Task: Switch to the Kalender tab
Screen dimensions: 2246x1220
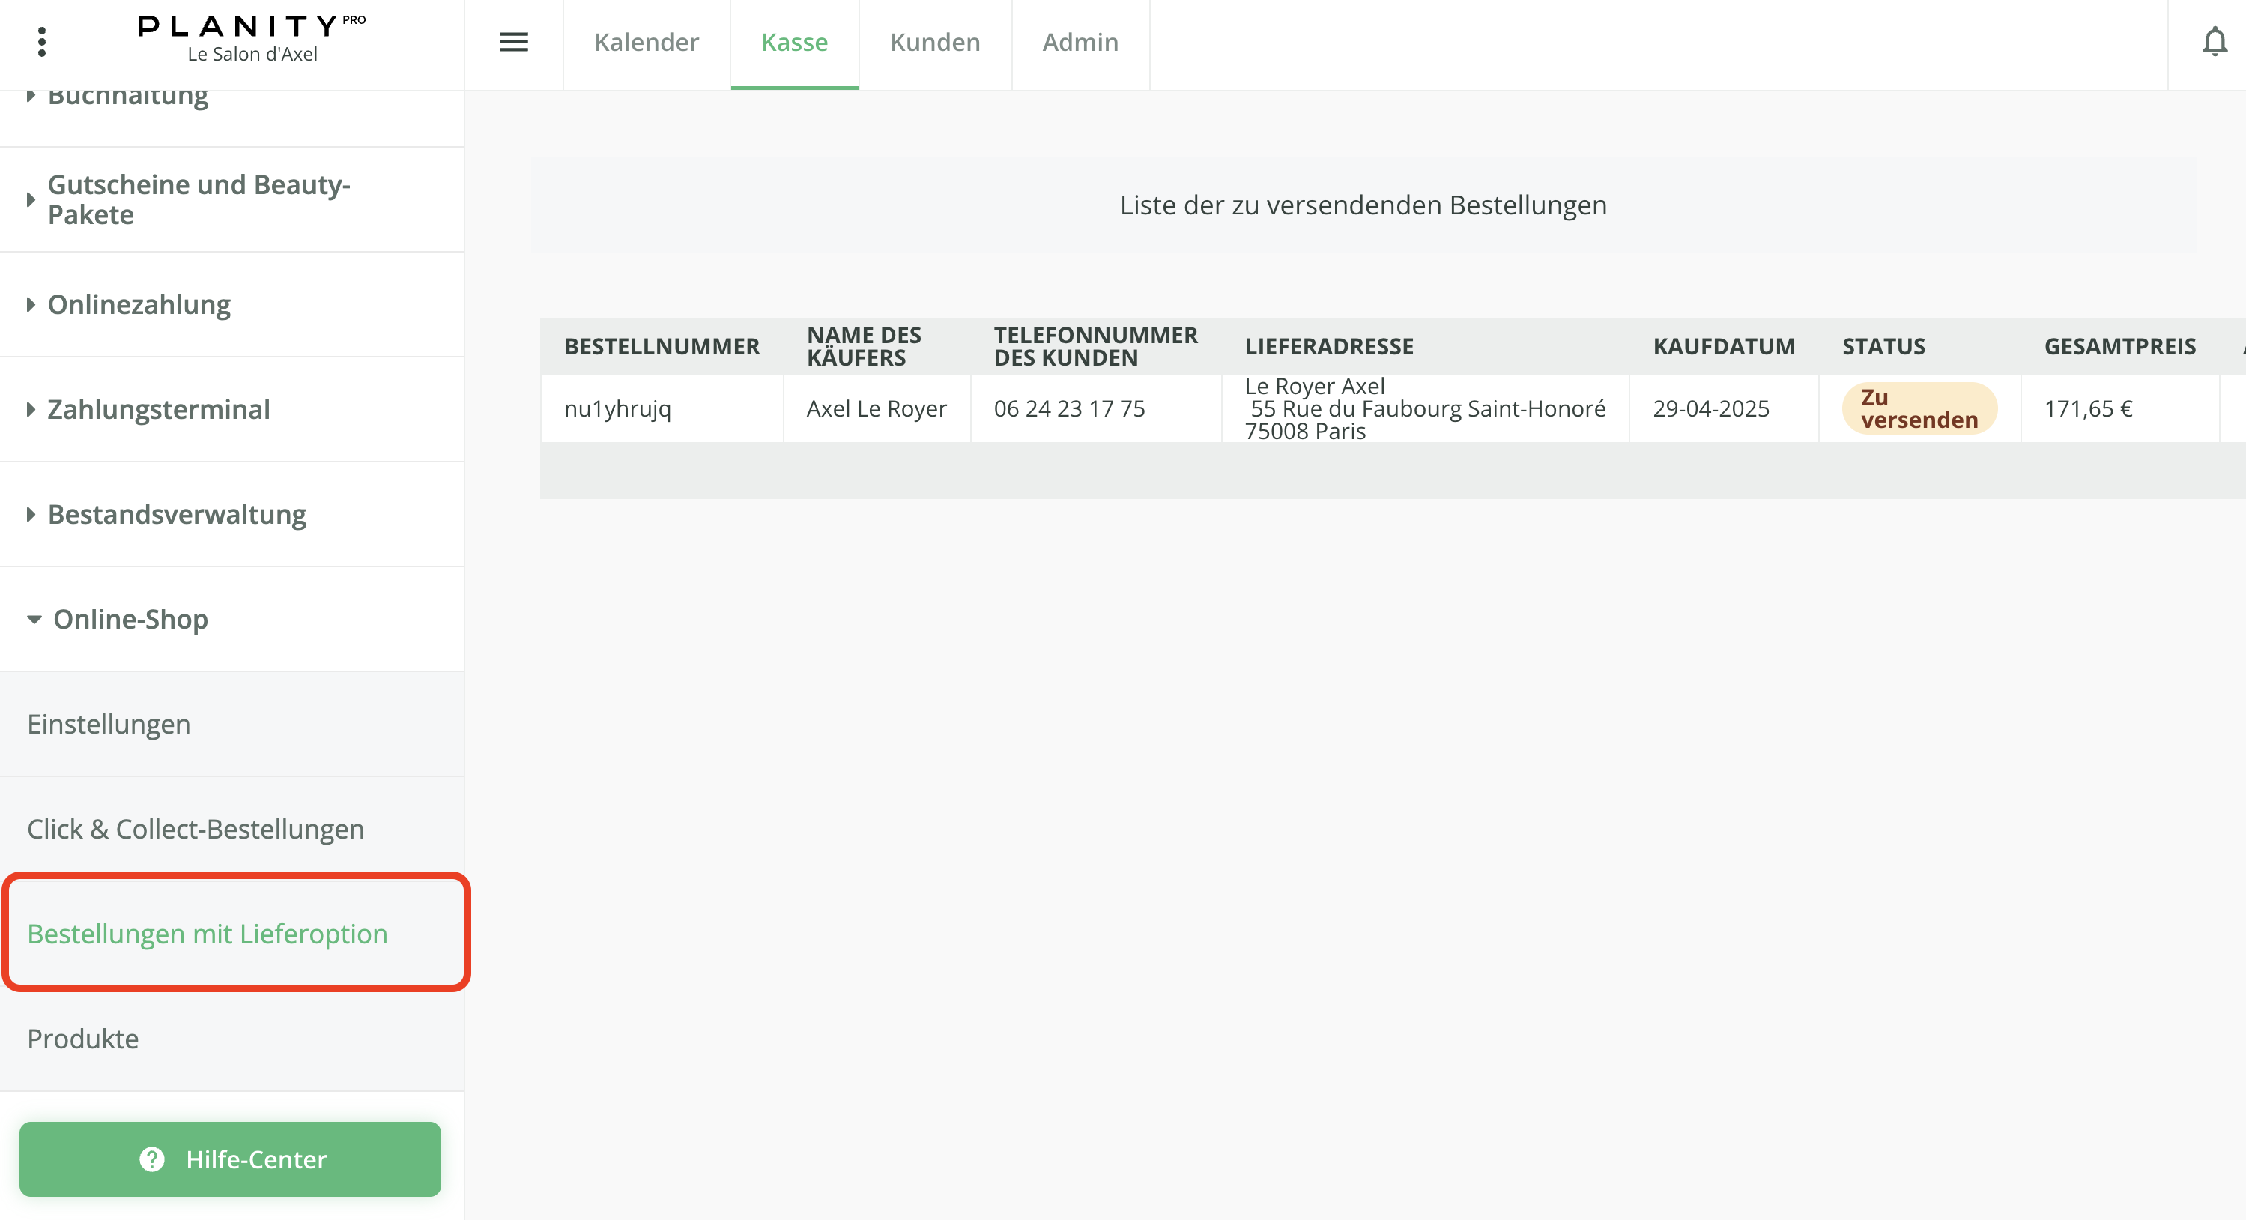Action: coord(646,42)
